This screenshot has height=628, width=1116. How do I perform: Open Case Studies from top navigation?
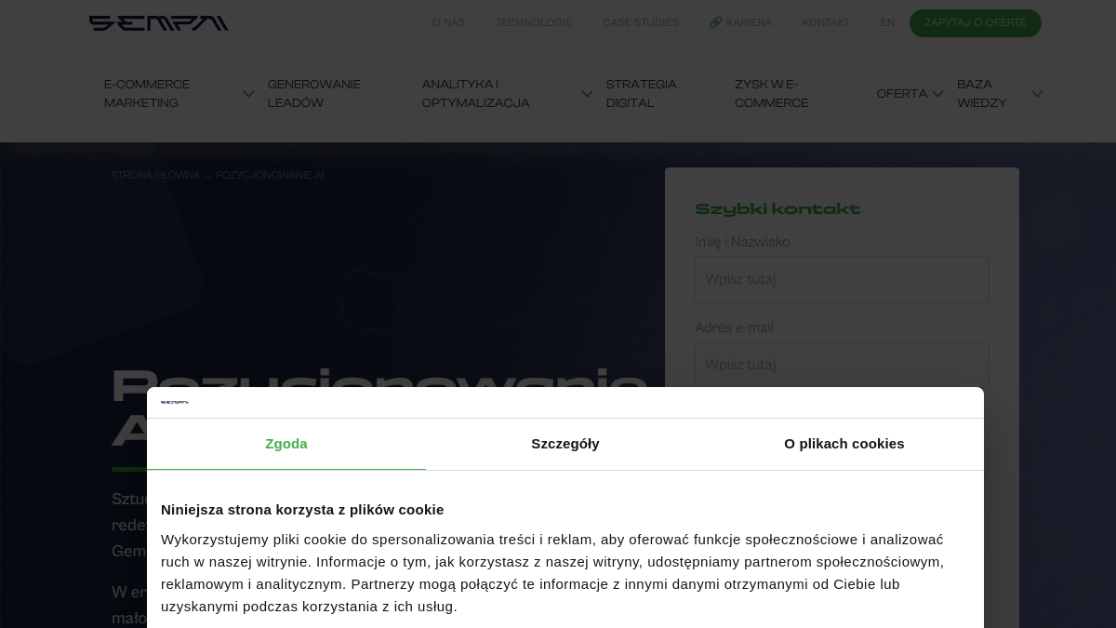(641, 22)
